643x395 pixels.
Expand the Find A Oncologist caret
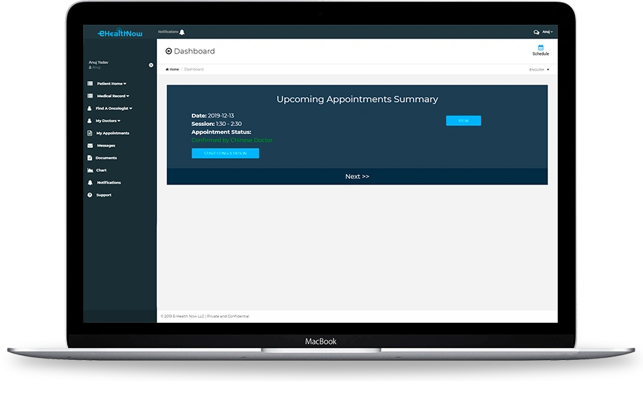click(x=131, y=108)
